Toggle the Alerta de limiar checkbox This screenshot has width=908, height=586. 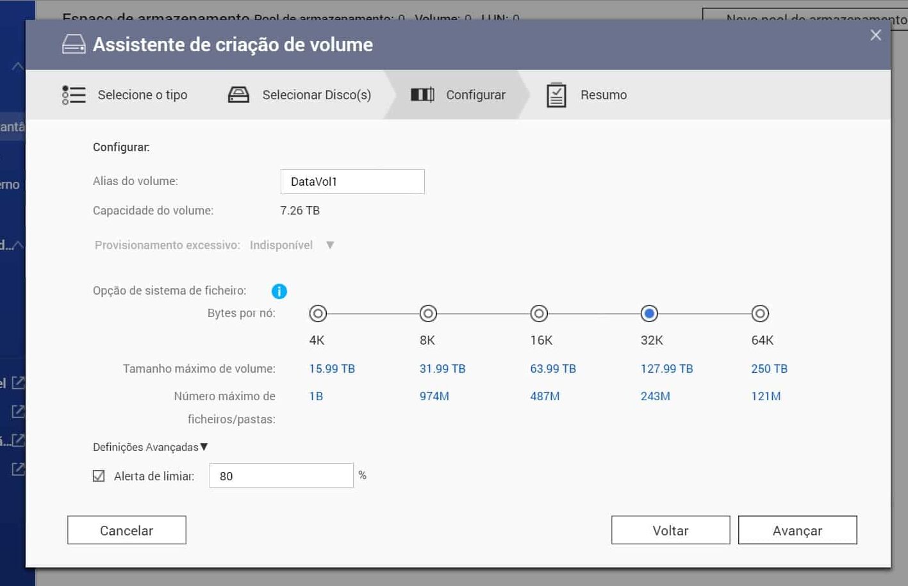[x=99, y=476]
